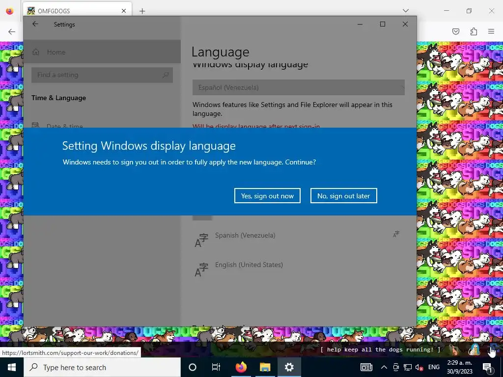Click the Time & Language heading
Screen dimensions: 503x377
click(59, 98)
